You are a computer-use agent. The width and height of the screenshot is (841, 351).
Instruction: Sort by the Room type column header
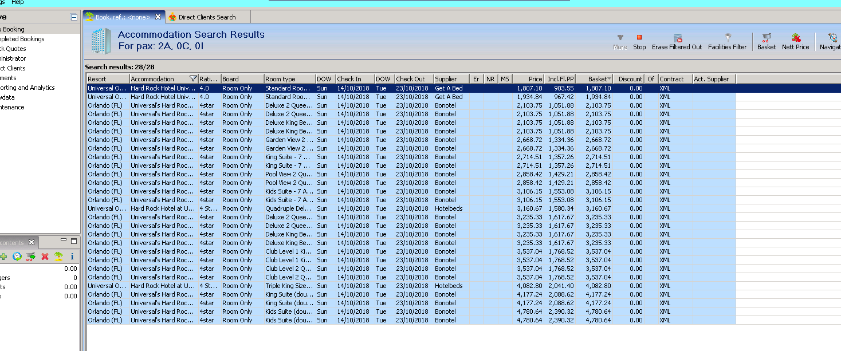289,79
